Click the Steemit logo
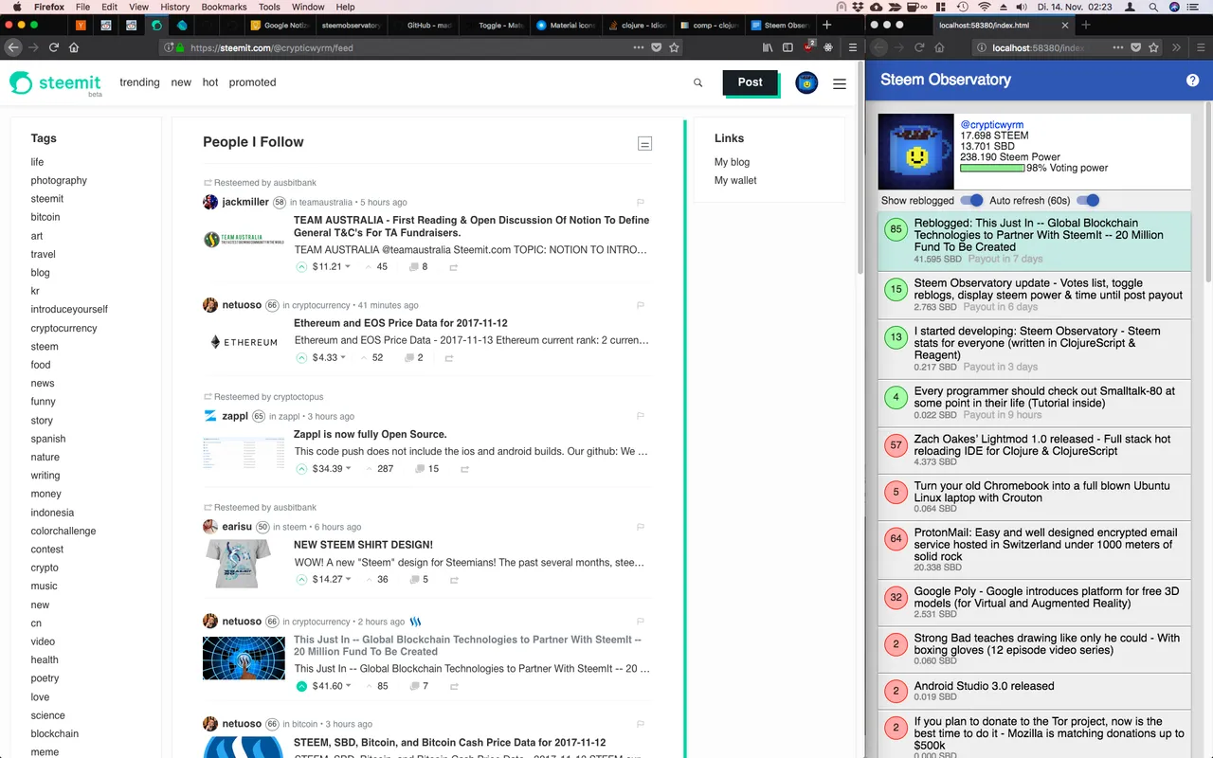The image size is (1213, 758). pos(56,83)
